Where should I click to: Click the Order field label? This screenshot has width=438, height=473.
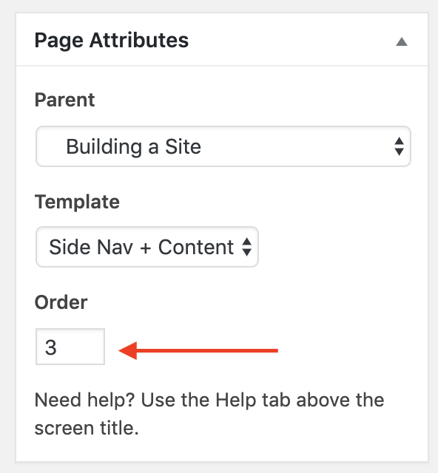click(61, 302)
